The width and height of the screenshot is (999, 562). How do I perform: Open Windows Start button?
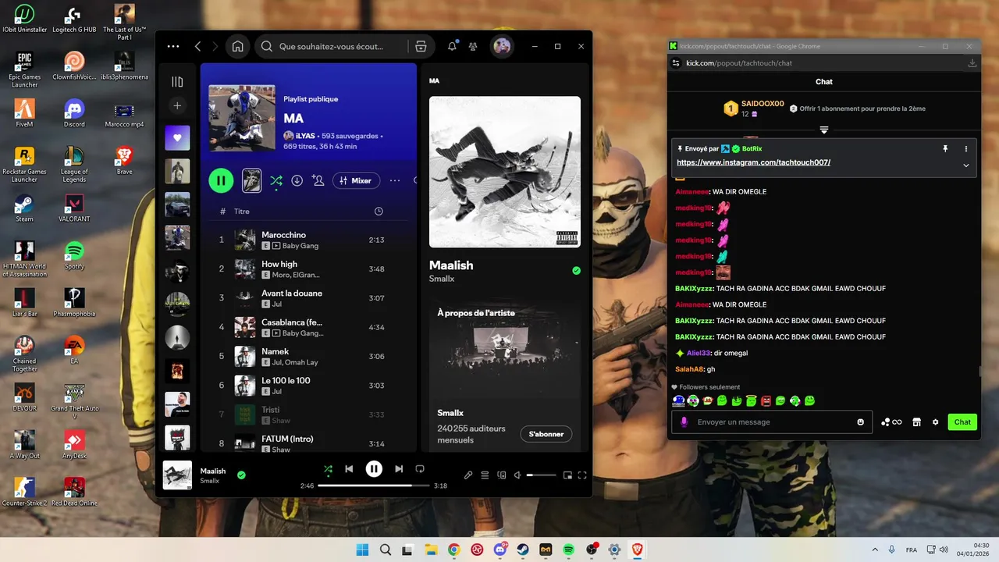click(x=363, y=550)
